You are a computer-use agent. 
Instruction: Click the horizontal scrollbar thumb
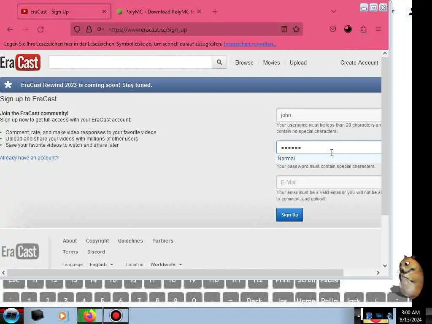coord(175,273)
